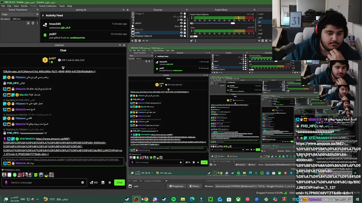
Task: Open OBS Studio from the taskbar
Action: pyautogui.click(x=137, y=199)
